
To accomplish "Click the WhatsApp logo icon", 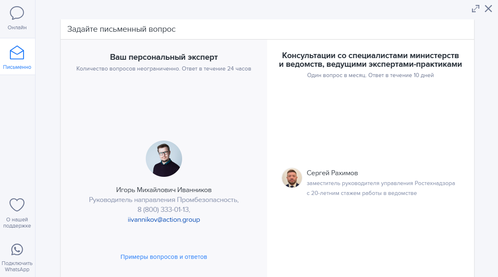I will tap(17, 249).
